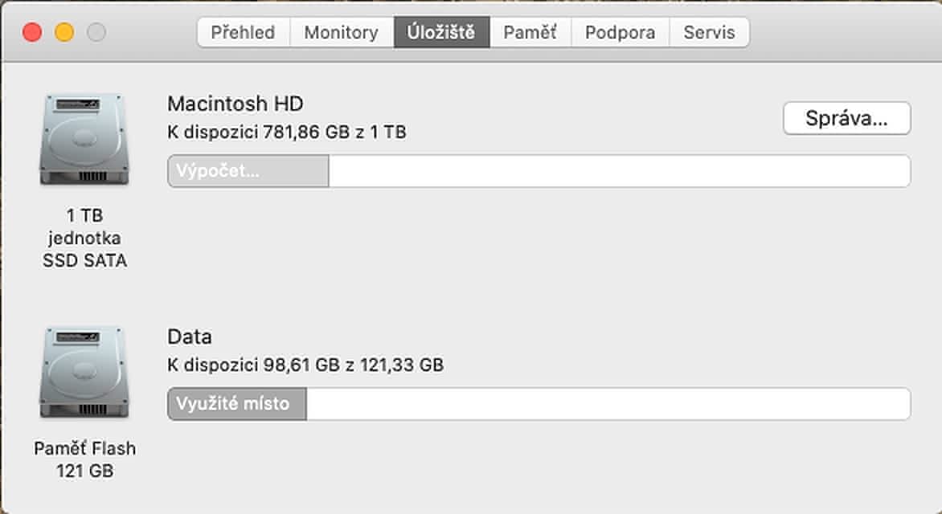Click free space area of Macintosh HD bar

coord(619,172)
